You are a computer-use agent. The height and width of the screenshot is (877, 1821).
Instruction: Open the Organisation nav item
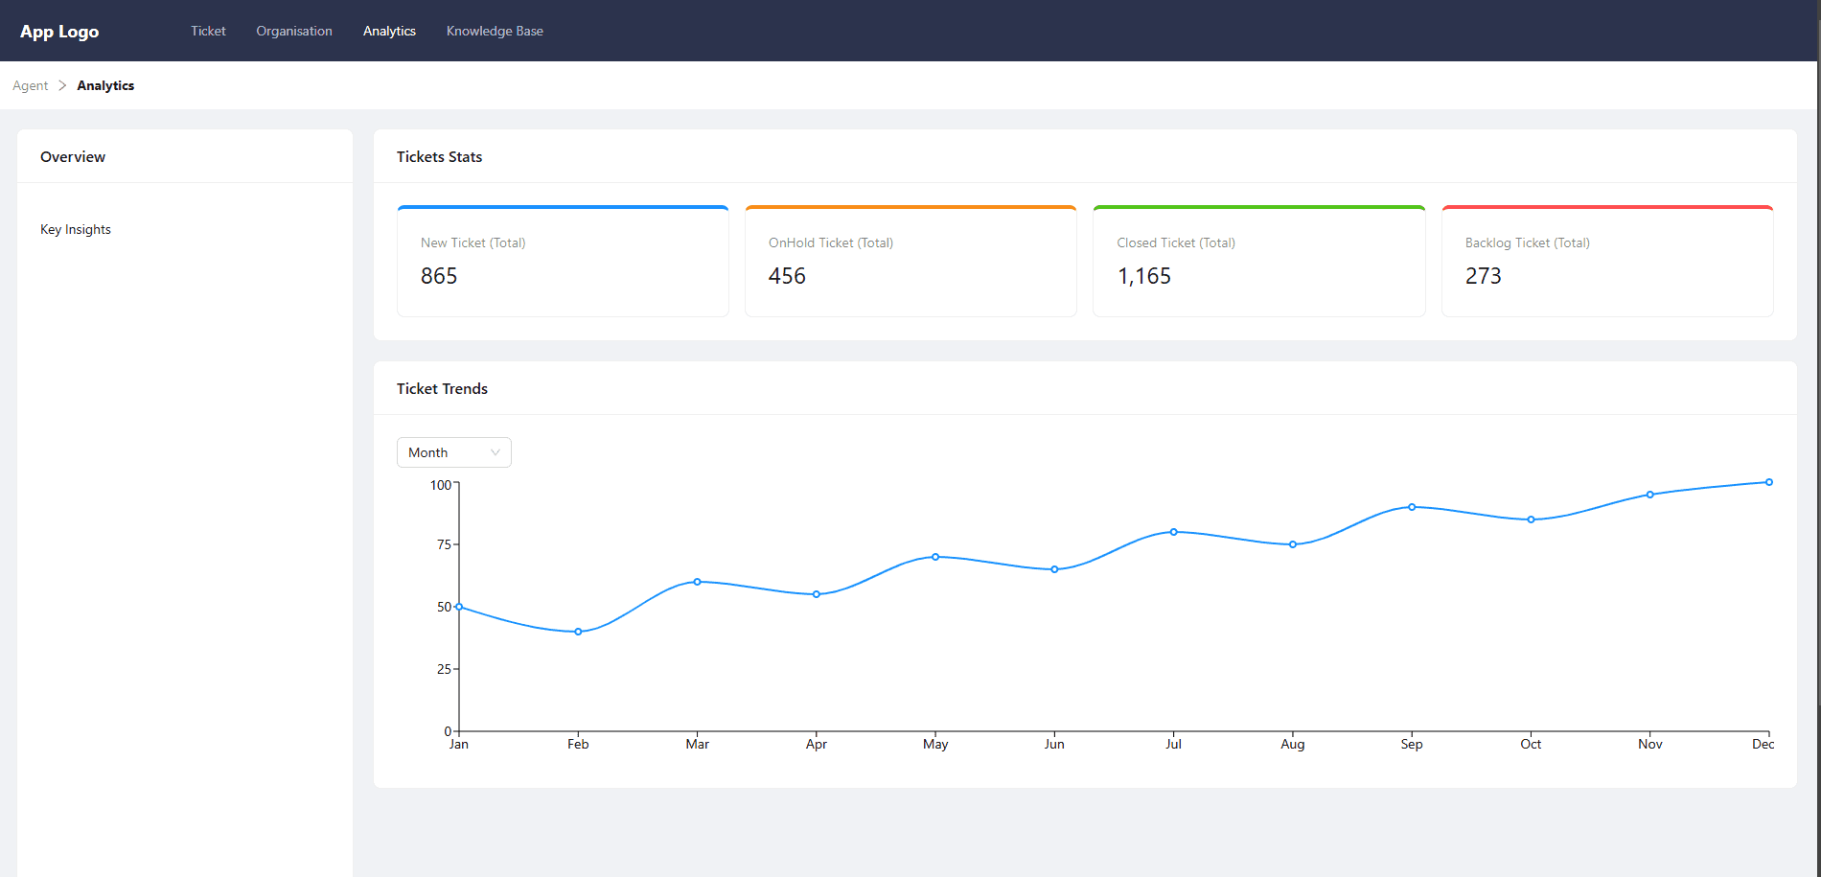pos(294,31)
